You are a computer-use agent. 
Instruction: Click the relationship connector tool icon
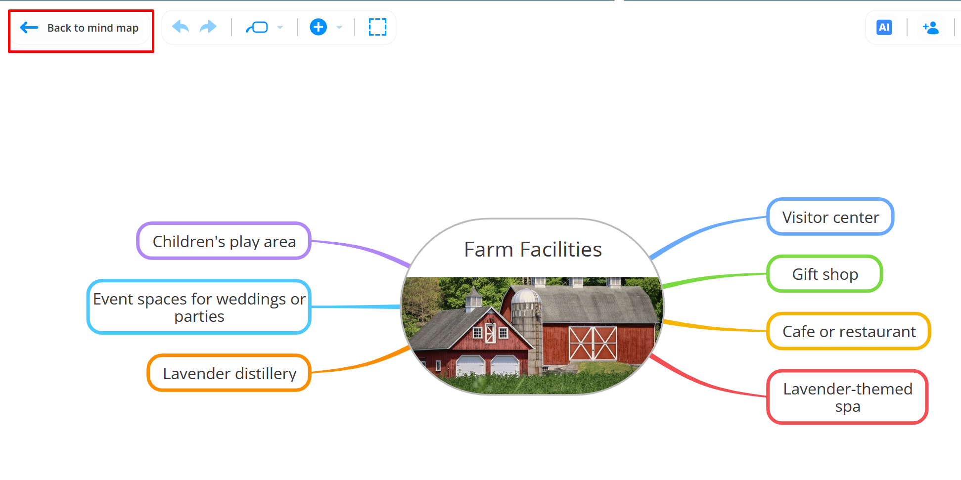(258, 27)
